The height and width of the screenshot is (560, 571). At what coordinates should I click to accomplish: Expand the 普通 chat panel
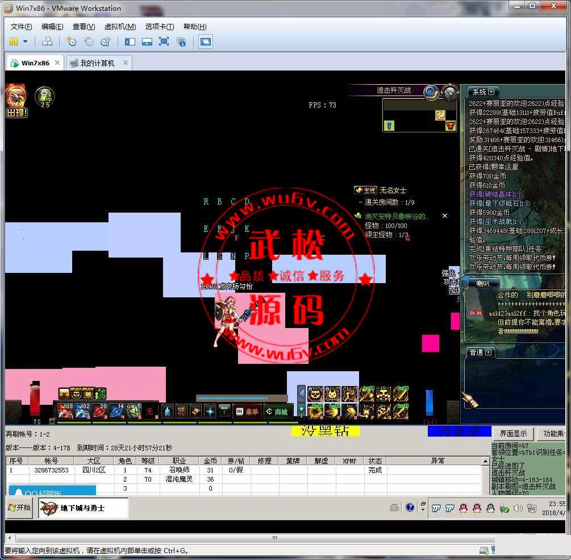tap(489, 352)
